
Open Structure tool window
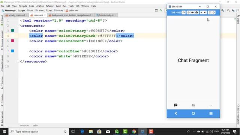coord(2,83)
